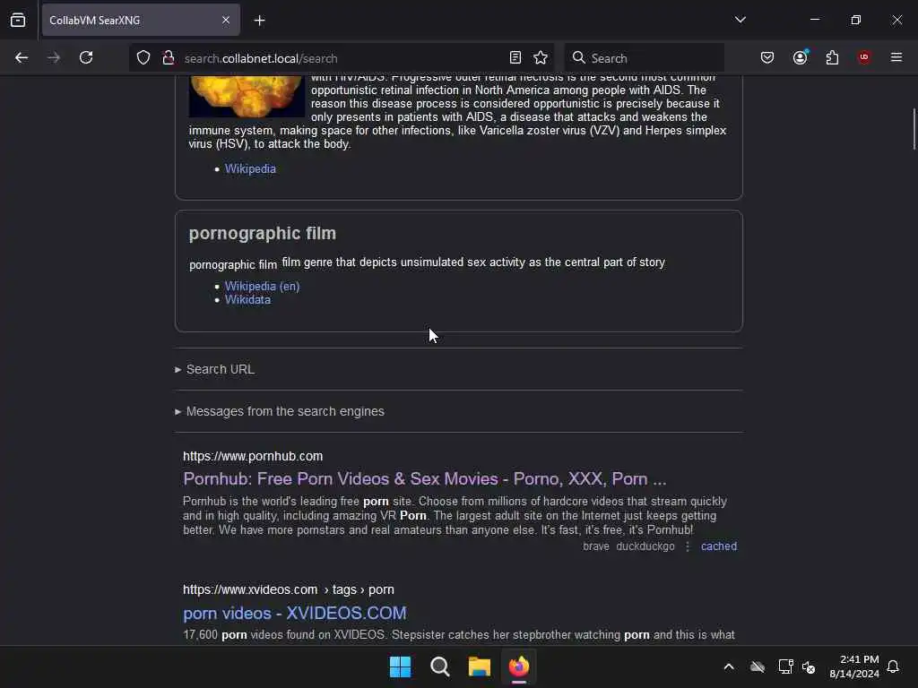The height and width of the screenshot is (688, 918).
Task: Open the XVIDEOS.COM result title link
Action: pyautogui.click(x=294, y=613)
